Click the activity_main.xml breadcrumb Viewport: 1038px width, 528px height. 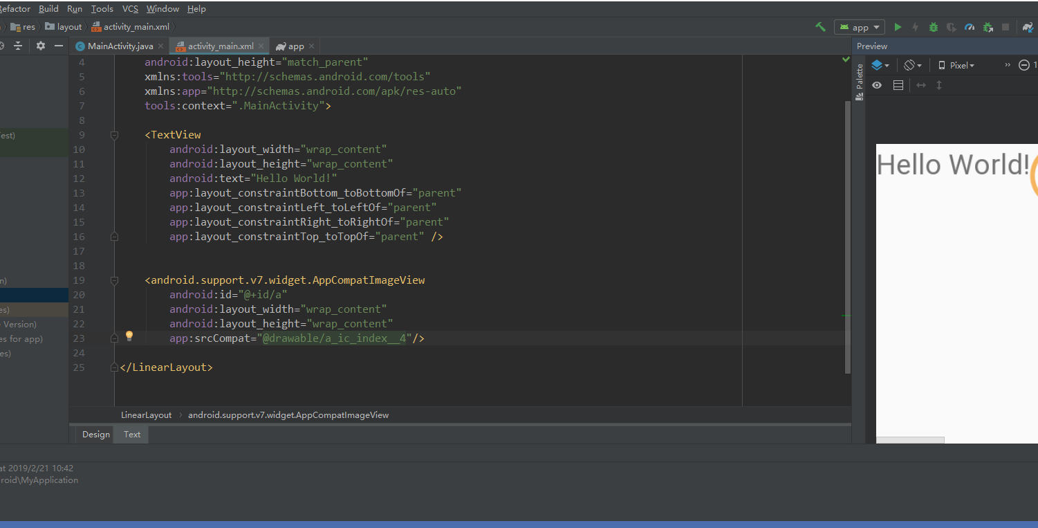point(131,27)
